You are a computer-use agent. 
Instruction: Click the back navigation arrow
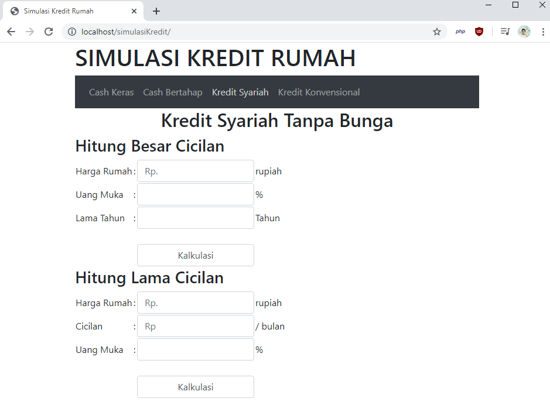11,32
